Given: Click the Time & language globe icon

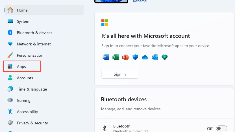Looking at the screenshot, I should coord(10,89).
